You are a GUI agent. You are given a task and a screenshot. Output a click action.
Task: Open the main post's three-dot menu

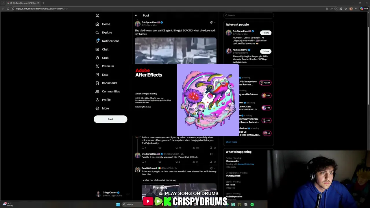pos(215,23)
